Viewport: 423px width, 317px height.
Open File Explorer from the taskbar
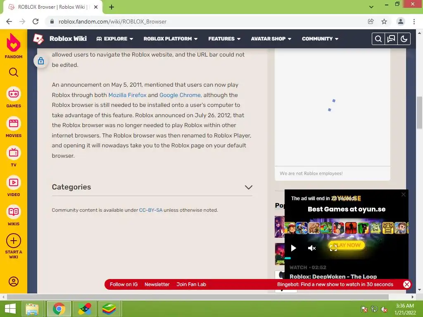point(32,309)
